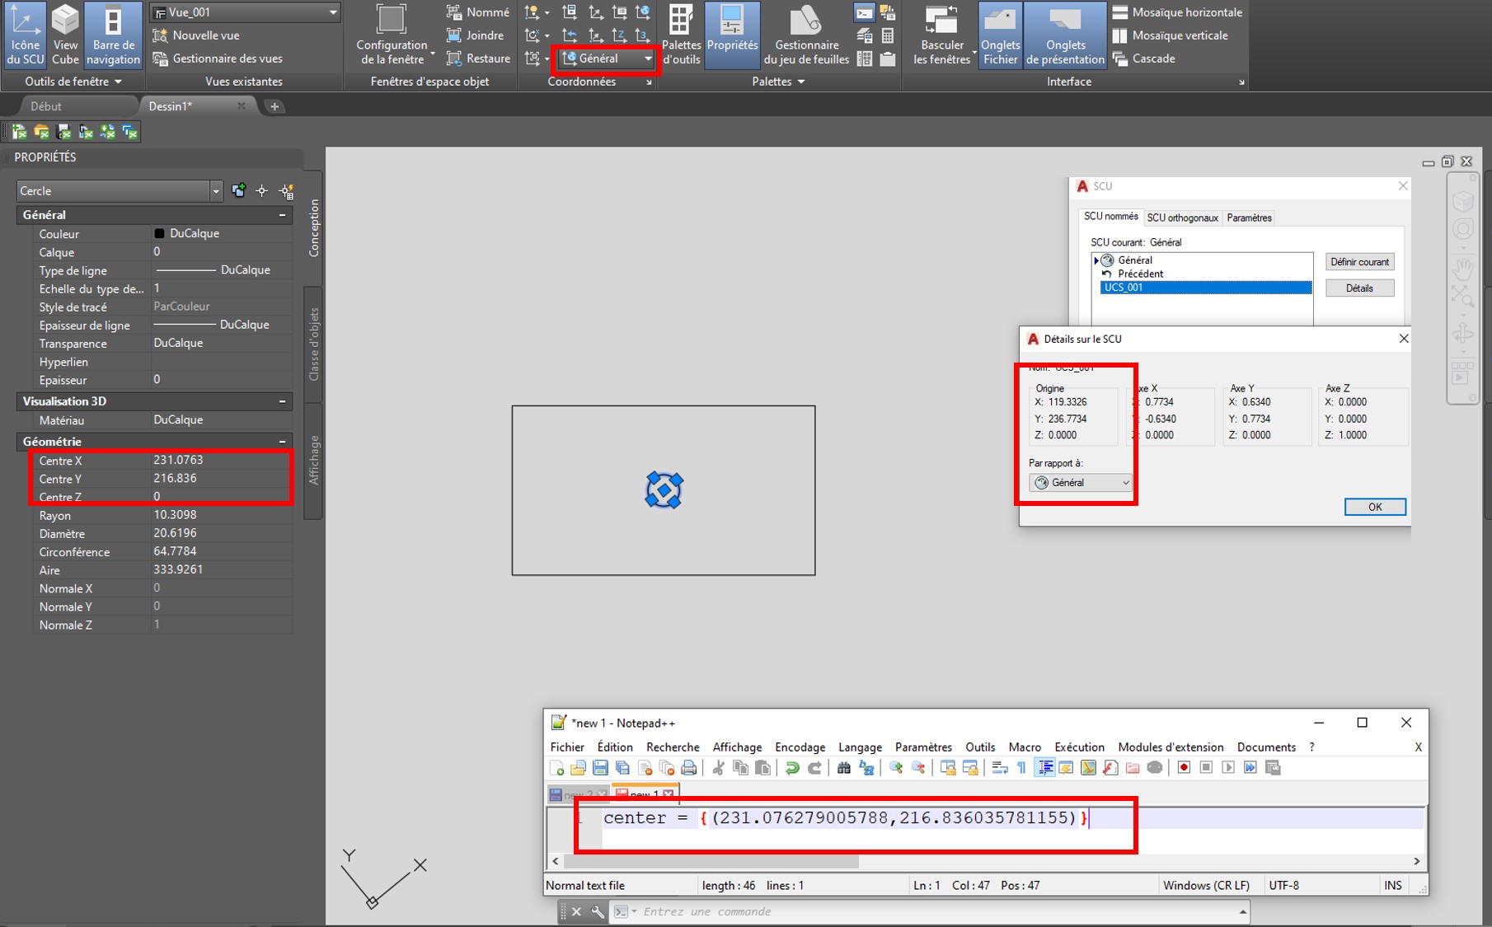Open the Exécution menu in Notepad++
The image size is (1492, 927).
[x=1079, y=747]
